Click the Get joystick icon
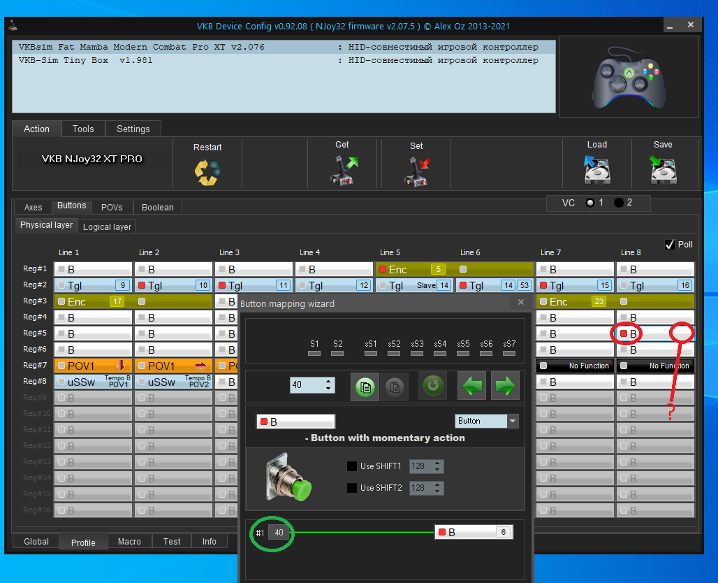The width and height of the screenshot is (718, 583). (344, 170)
